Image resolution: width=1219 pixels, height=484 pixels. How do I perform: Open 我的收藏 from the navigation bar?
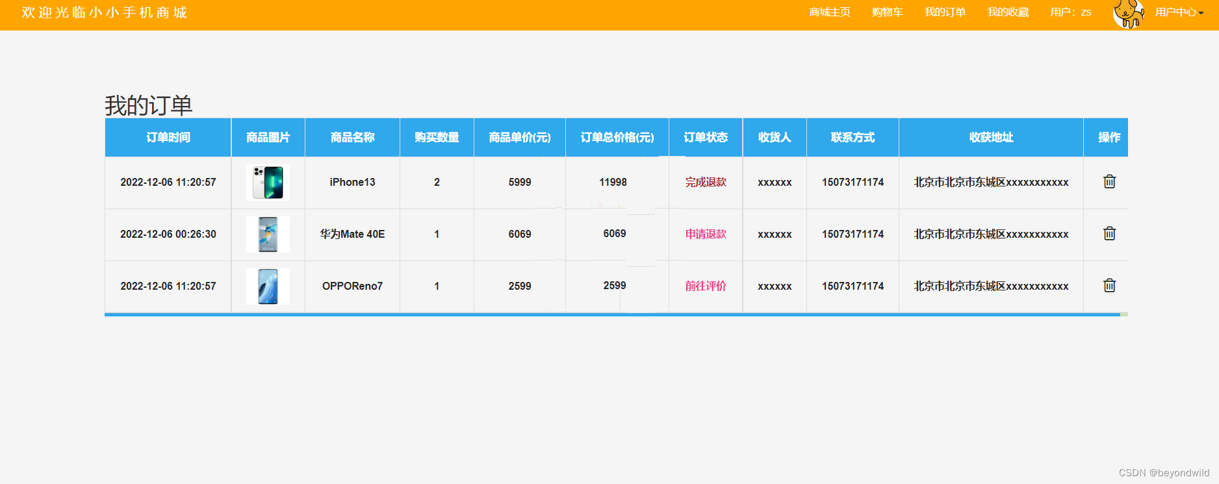click(x=1008, y=12)
